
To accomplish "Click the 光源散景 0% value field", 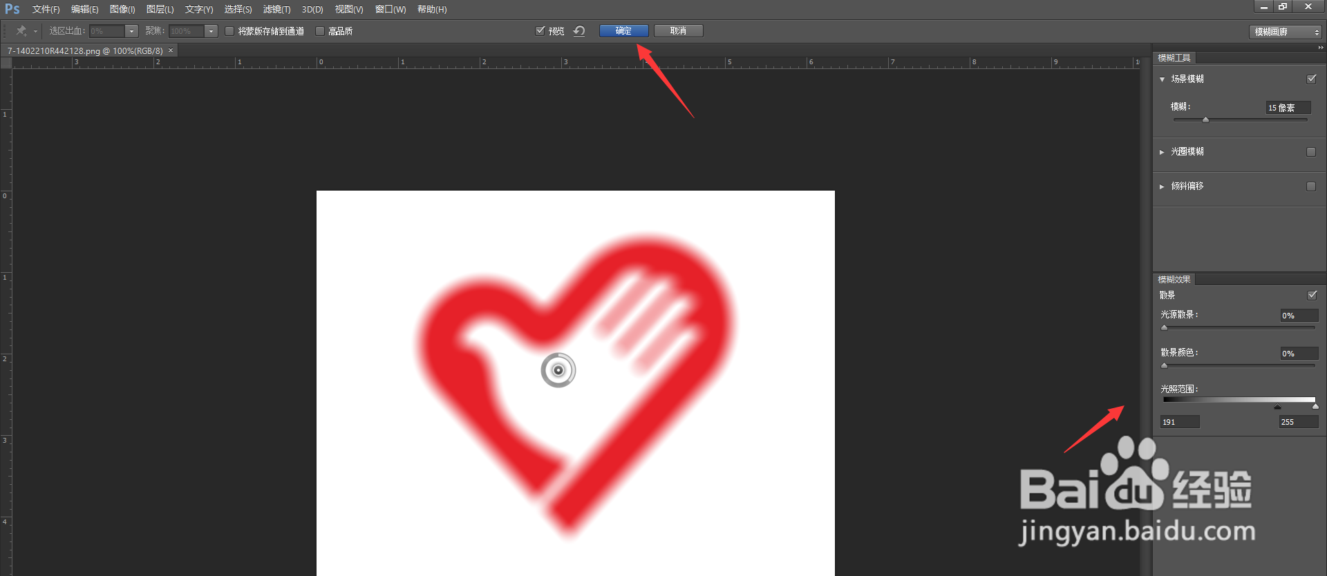I will pos(1299,316).
